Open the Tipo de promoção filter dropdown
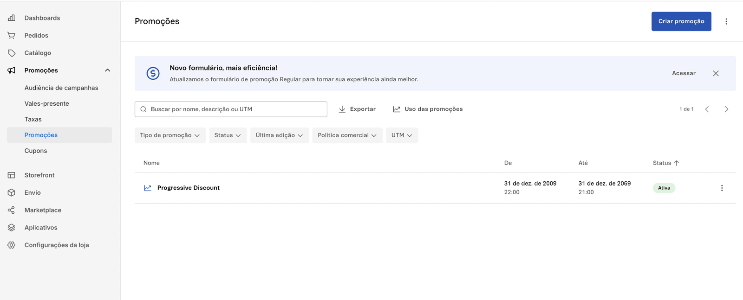This screenshot has height=300, width=743. pos(170,135)
